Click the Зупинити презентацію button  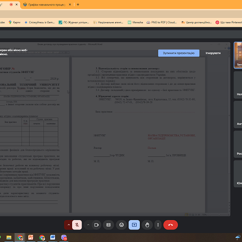click(179, 53)
